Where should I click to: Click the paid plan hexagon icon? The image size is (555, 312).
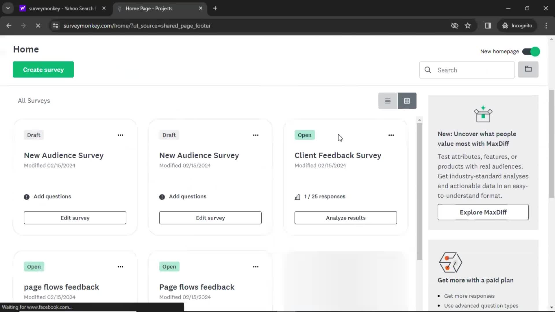click(450, 262)
